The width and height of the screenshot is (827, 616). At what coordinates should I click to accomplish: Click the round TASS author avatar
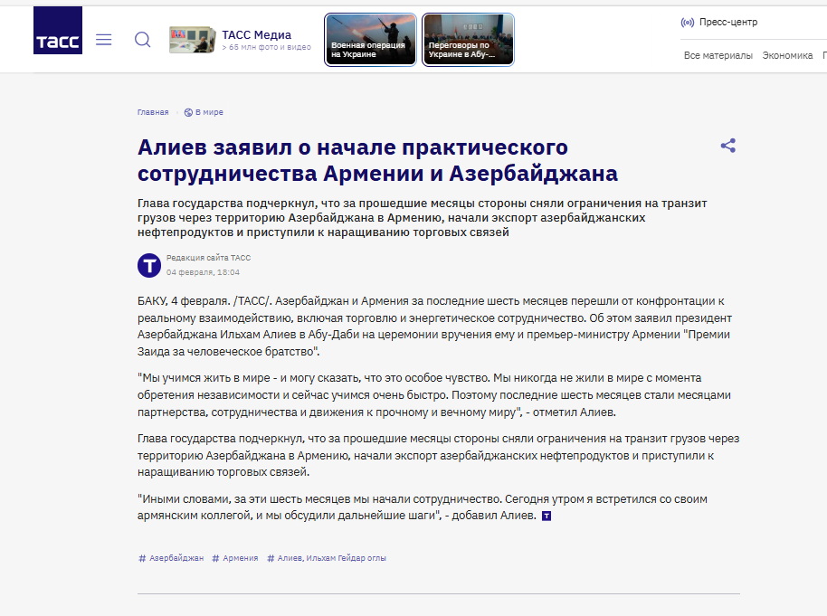coord(149,265)
